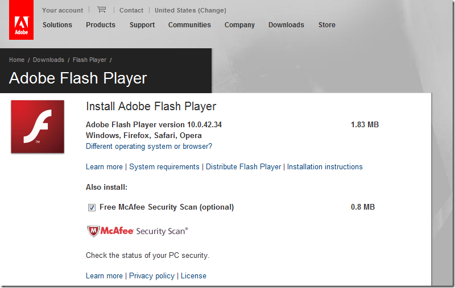Click Check the status of your PC security text
The width and height of the screenshot is (455, 288).
[147, 255]
